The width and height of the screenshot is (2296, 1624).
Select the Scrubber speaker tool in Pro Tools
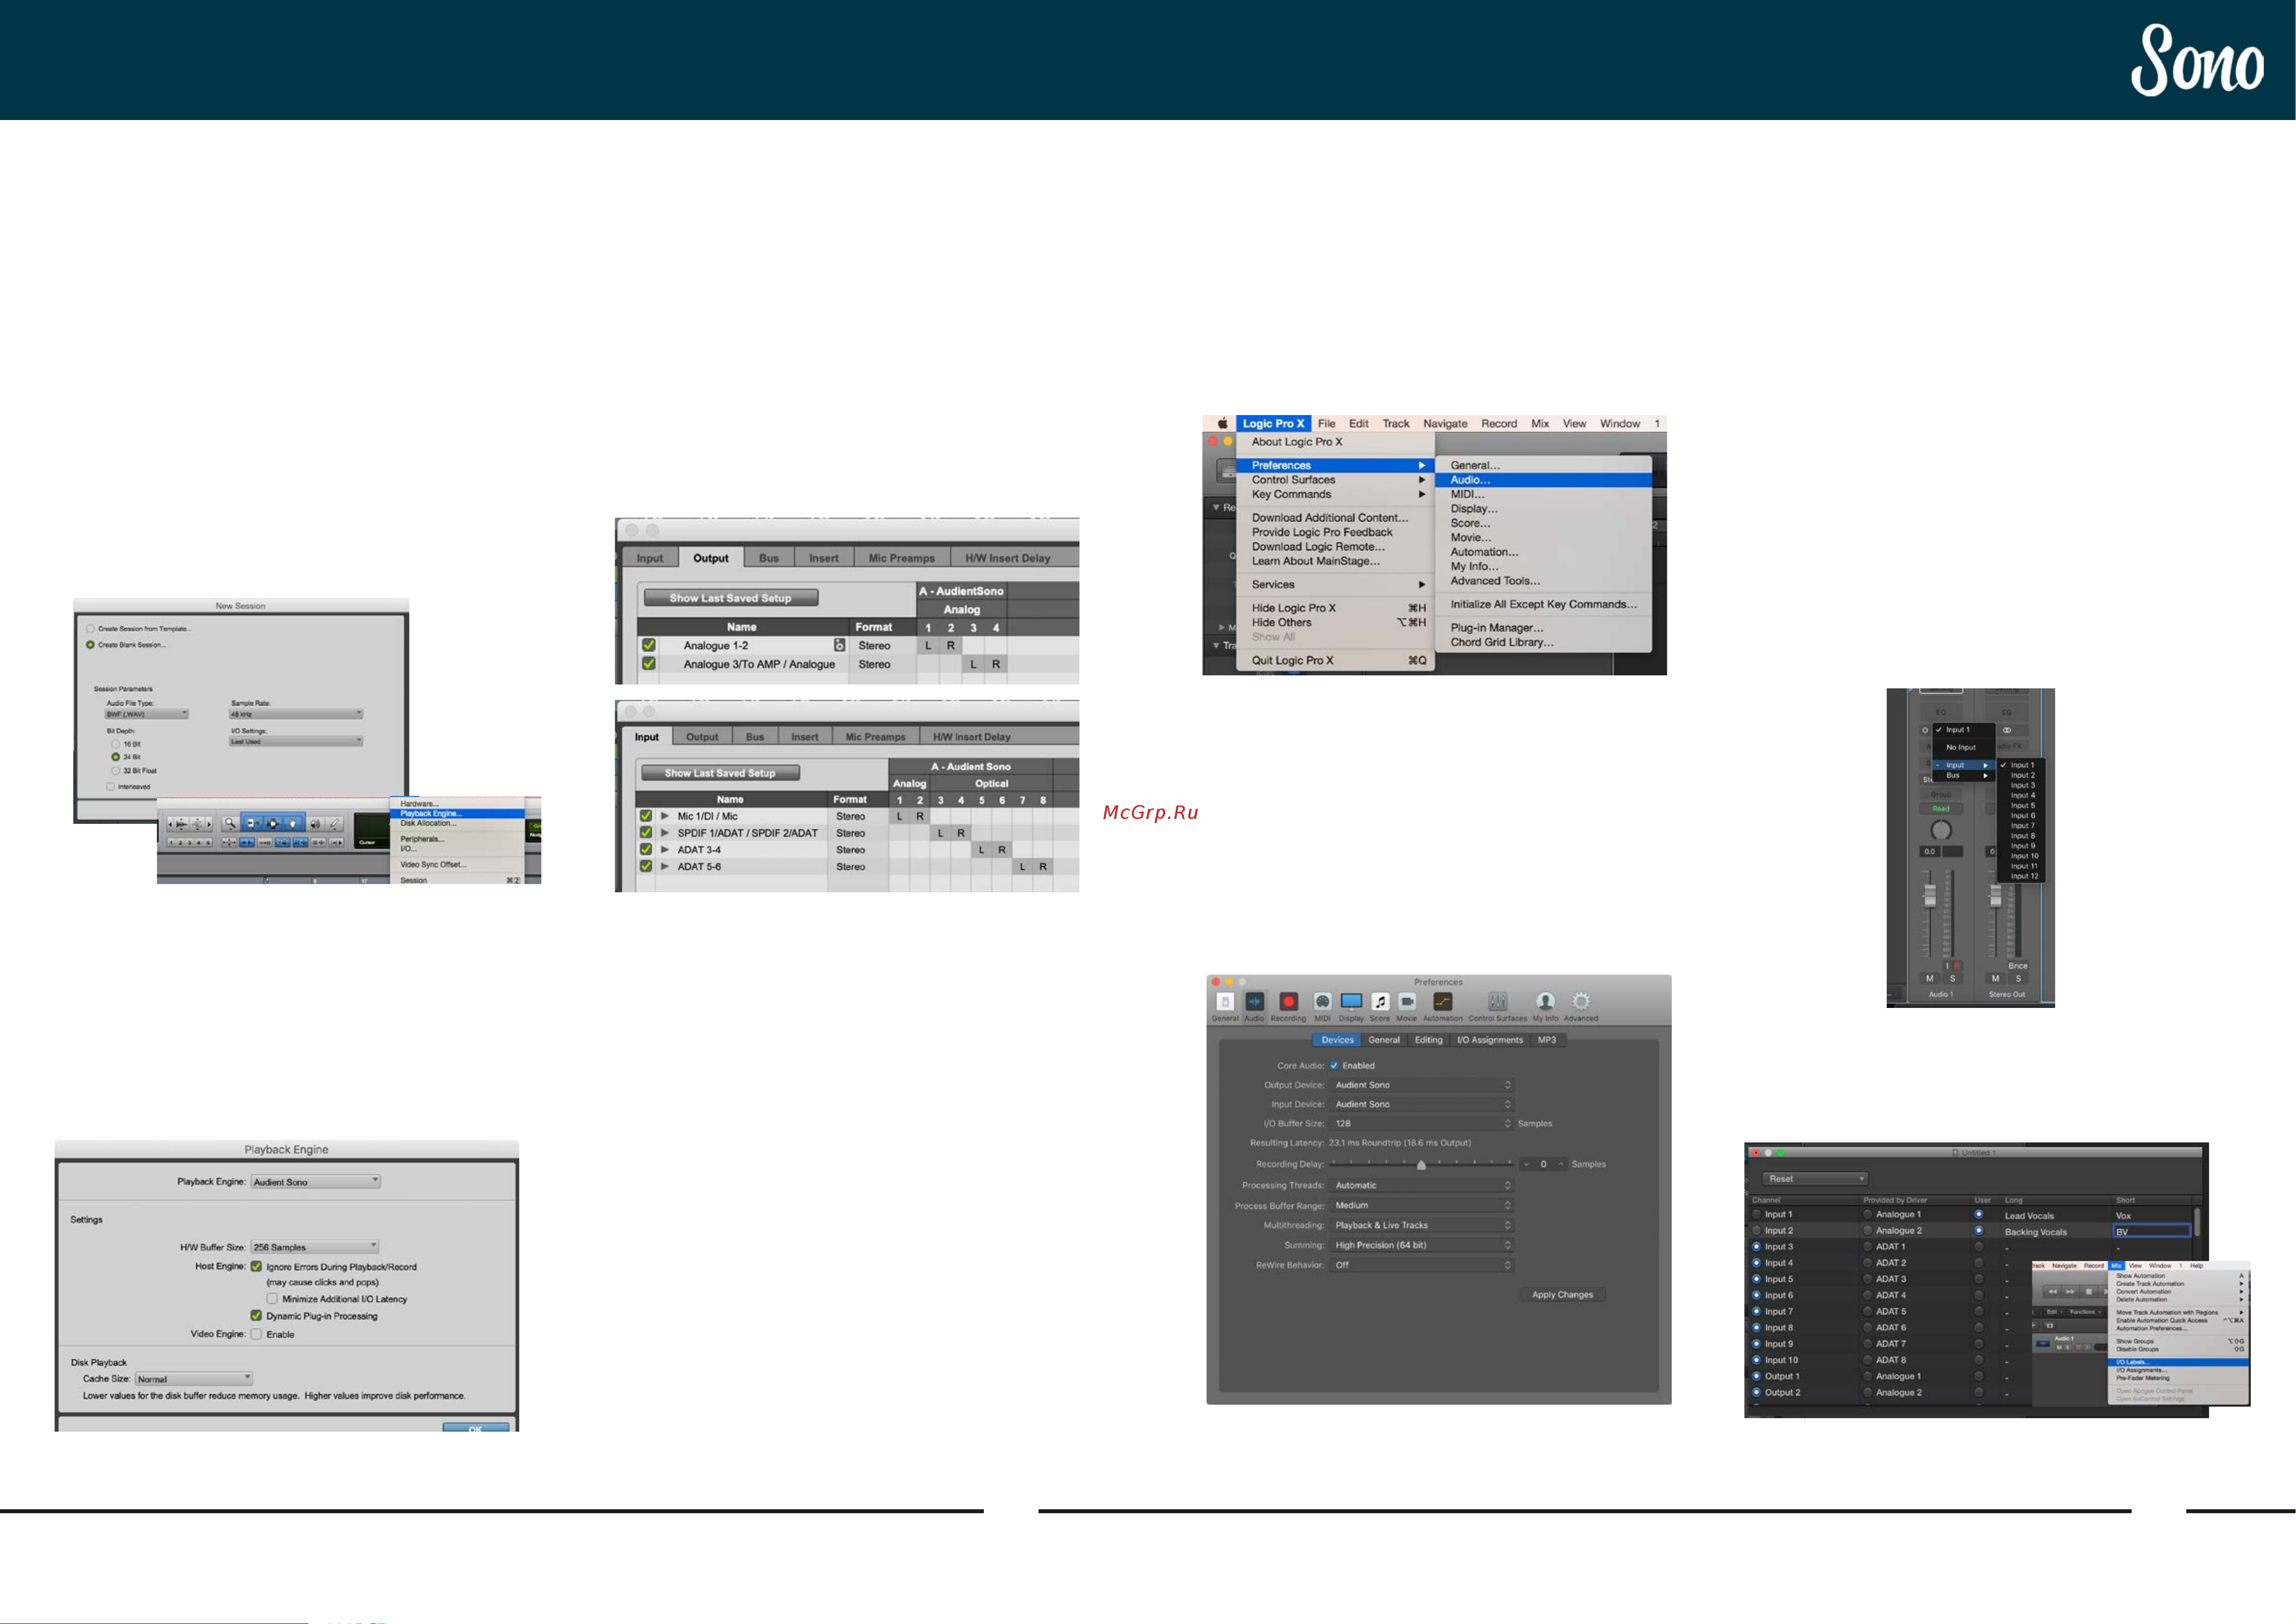(x=315, y=824)
